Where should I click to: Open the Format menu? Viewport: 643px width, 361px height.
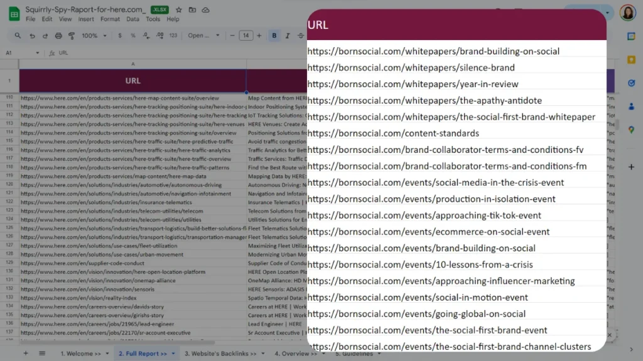pos(110,19)
